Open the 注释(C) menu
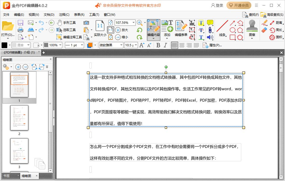Viewport: 285px width, 181px height. [x=63, y=15]
